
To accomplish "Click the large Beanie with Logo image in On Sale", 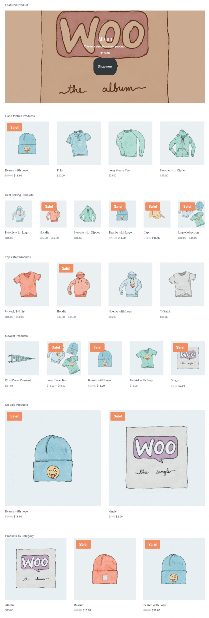I will [x=53, y=458].
